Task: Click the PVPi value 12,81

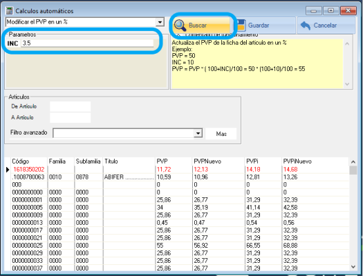Action: click(x=253, y=177)
